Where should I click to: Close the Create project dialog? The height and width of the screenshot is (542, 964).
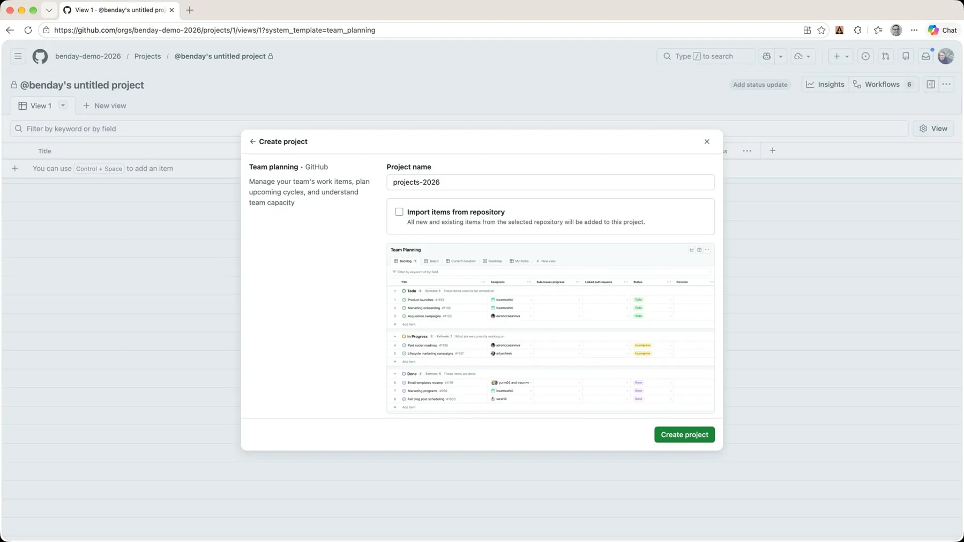707,141
